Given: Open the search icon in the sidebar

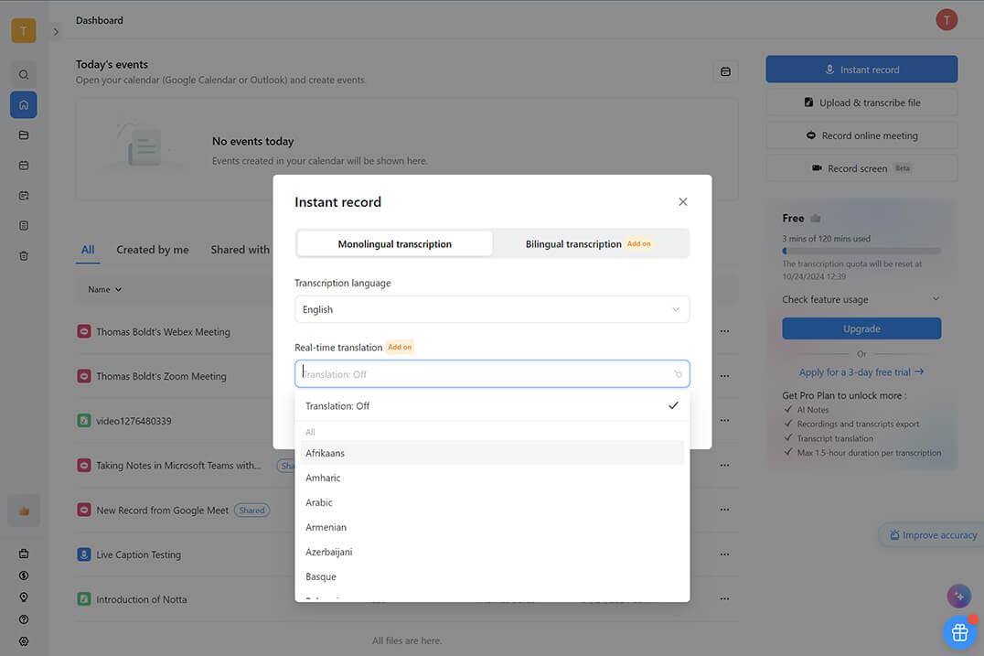Looking at the screenshot, I should (23, 75).
